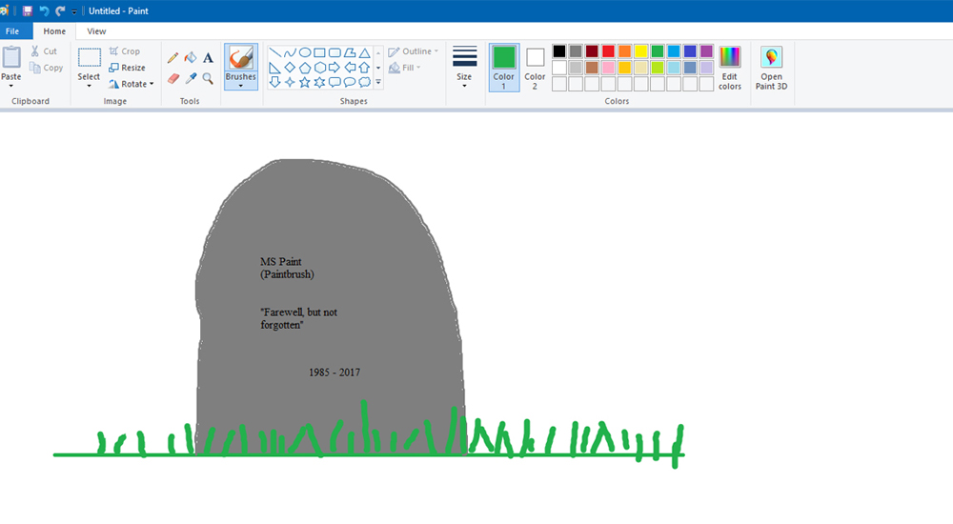Pick the red color swatch
953x524 pixels.
pos(608,51)
